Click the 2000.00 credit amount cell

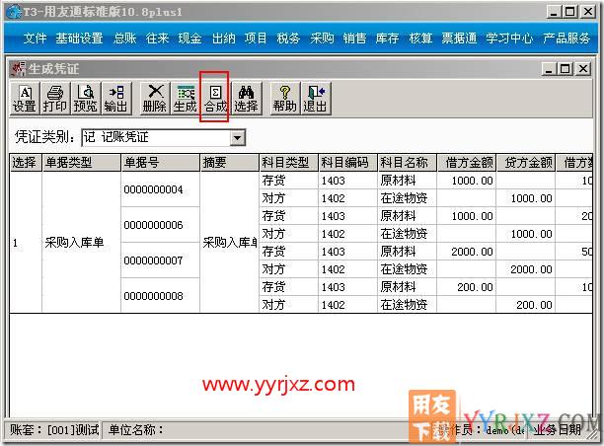click(x=526, y=269)
